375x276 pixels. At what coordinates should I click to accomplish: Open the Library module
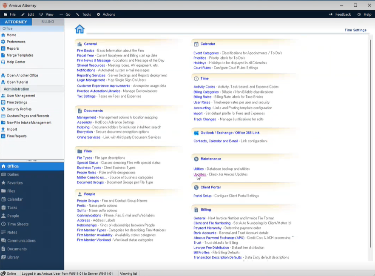coord(13,257)
